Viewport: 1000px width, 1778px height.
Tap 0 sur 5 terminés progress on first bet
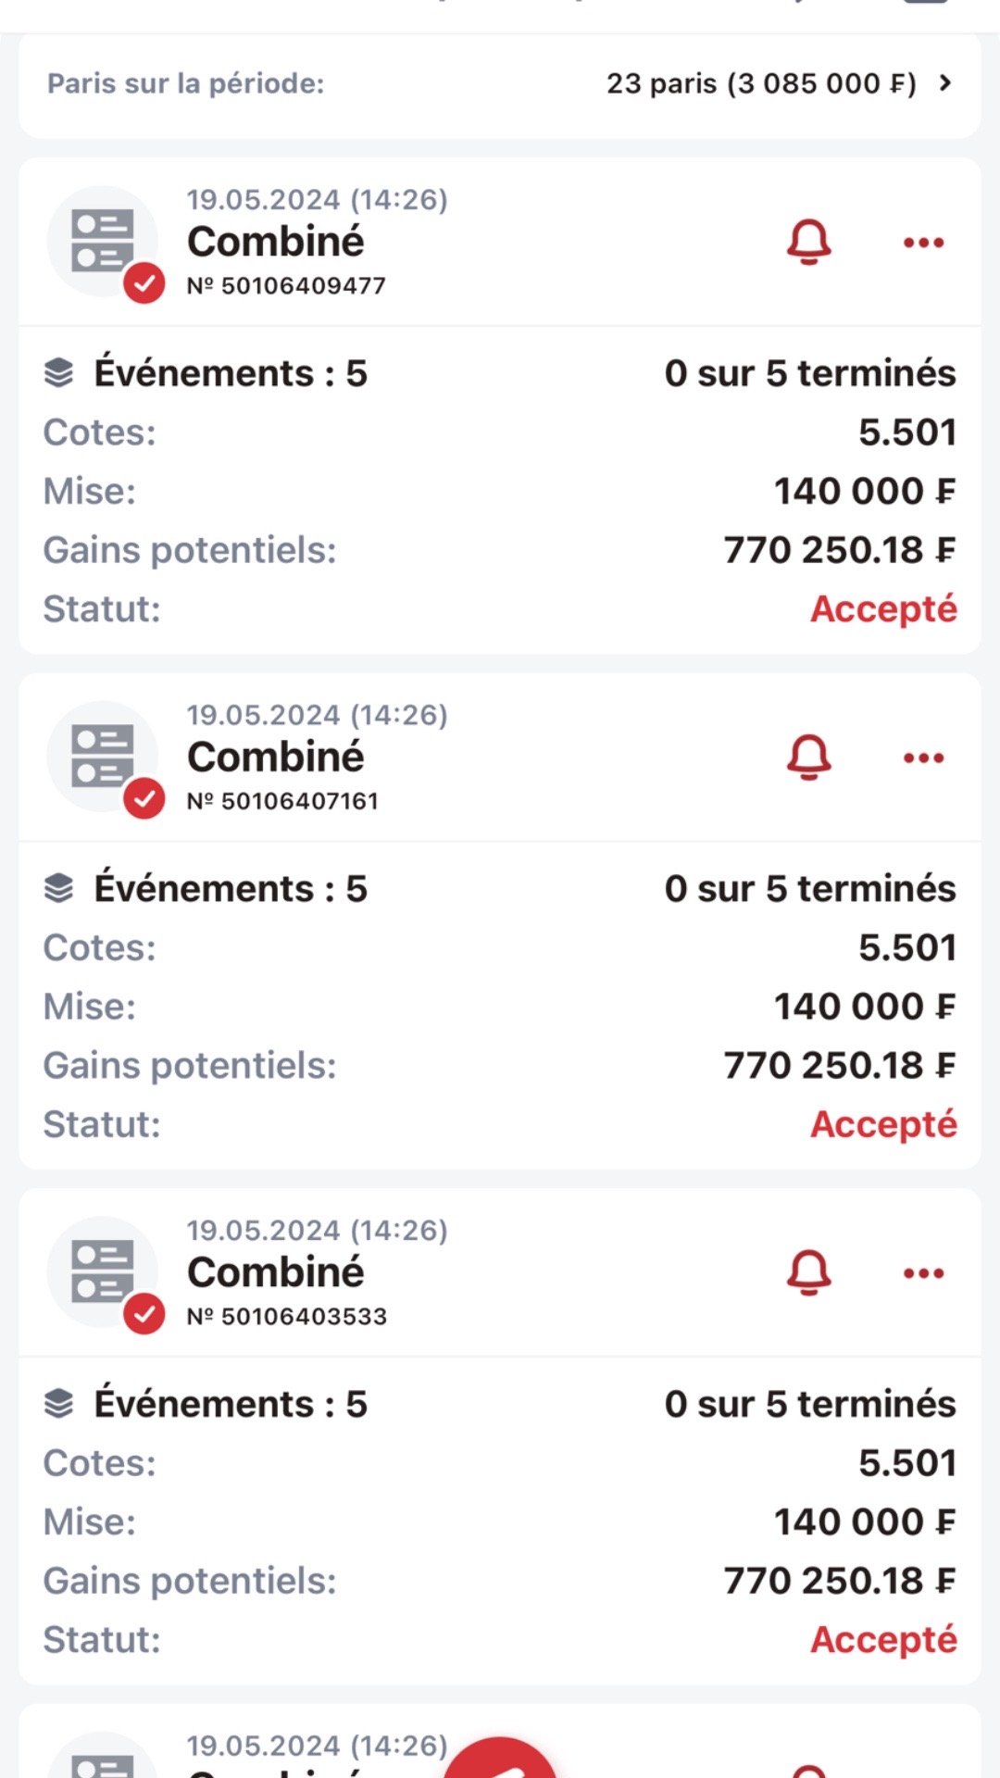(810, 373)
